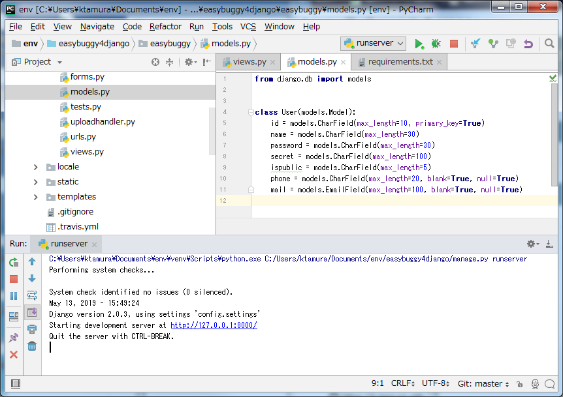The image size is (563, 397).
Task: Commit changes using the green VCS icon
Action: click(x=493, y=44)
